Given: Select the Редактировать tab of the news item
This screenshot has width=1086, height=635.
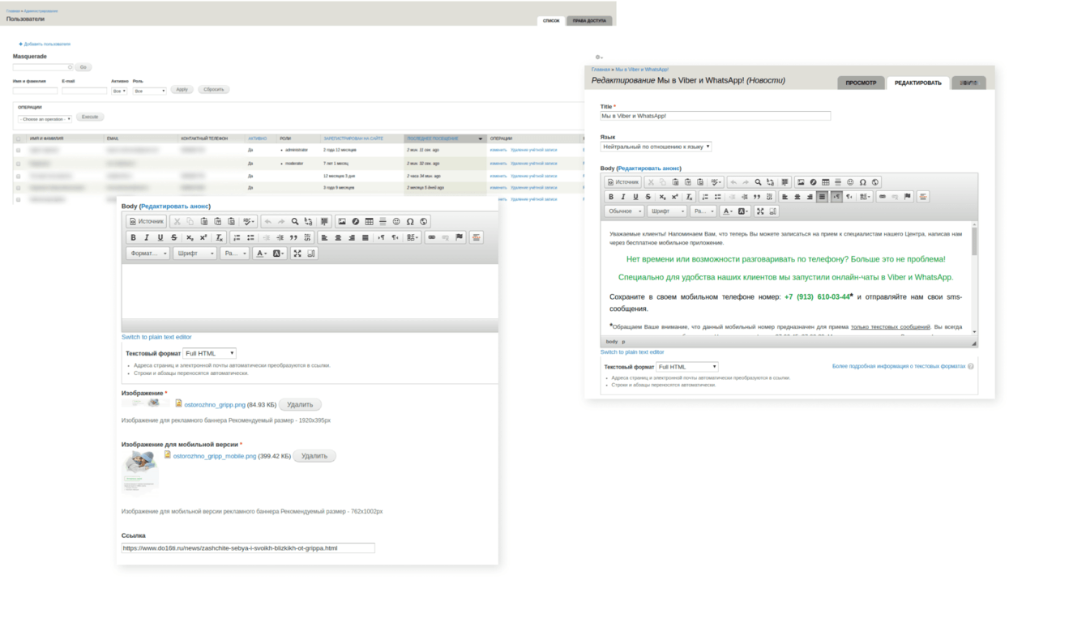Looking at the screenshot, I should 917,83.
